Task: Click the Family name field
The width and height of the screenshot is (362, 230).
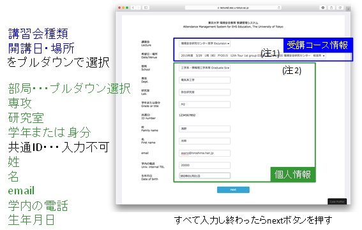Action: [x=204, y=129]
